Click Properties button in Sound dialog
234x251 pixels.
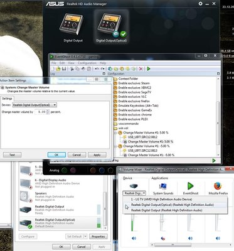pos(98,237)
